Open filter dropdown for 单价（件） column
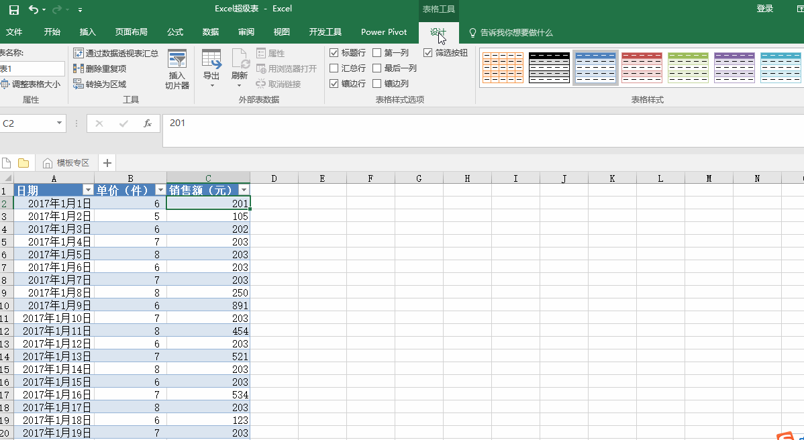The width and height of the screenshot is (804, 440). 160,190
